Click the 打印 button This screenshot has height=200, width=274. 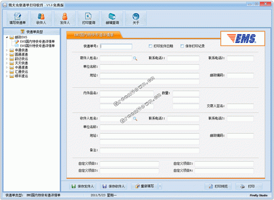[249, 186]
